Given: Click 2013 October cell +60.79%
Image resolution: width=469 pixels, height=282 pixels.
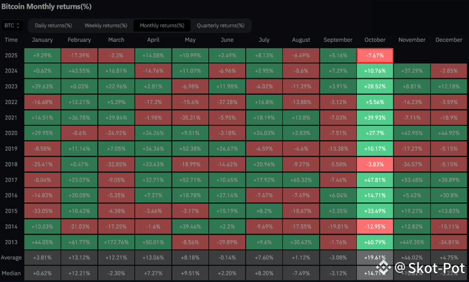Looking at the screenshot, I should coord(375,242).
